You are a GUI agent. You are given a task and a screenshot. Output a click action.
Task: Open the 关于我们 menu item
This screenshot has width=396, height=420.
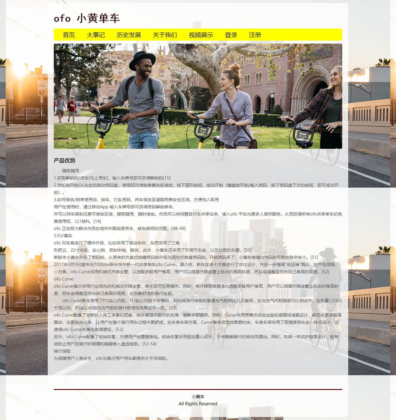click(x=165, y=35)
